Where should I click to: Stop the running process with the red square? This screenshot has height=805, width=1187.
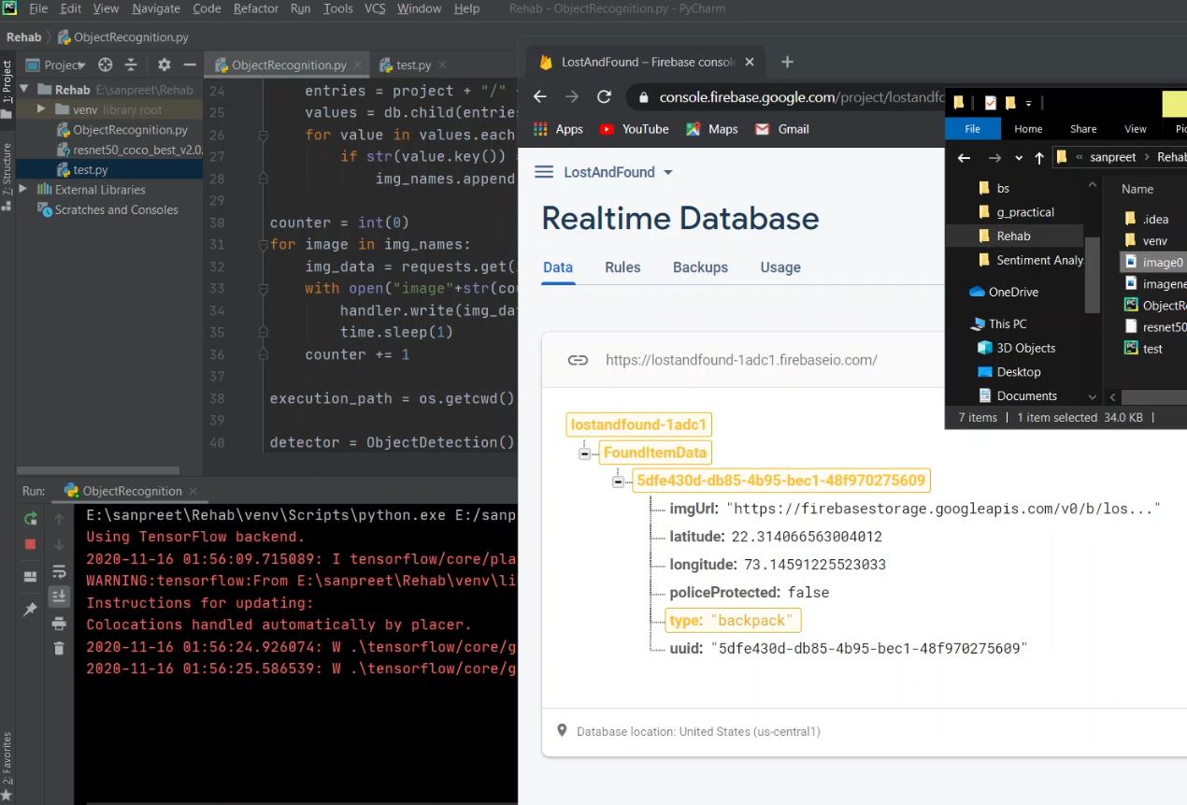(31, 544)
